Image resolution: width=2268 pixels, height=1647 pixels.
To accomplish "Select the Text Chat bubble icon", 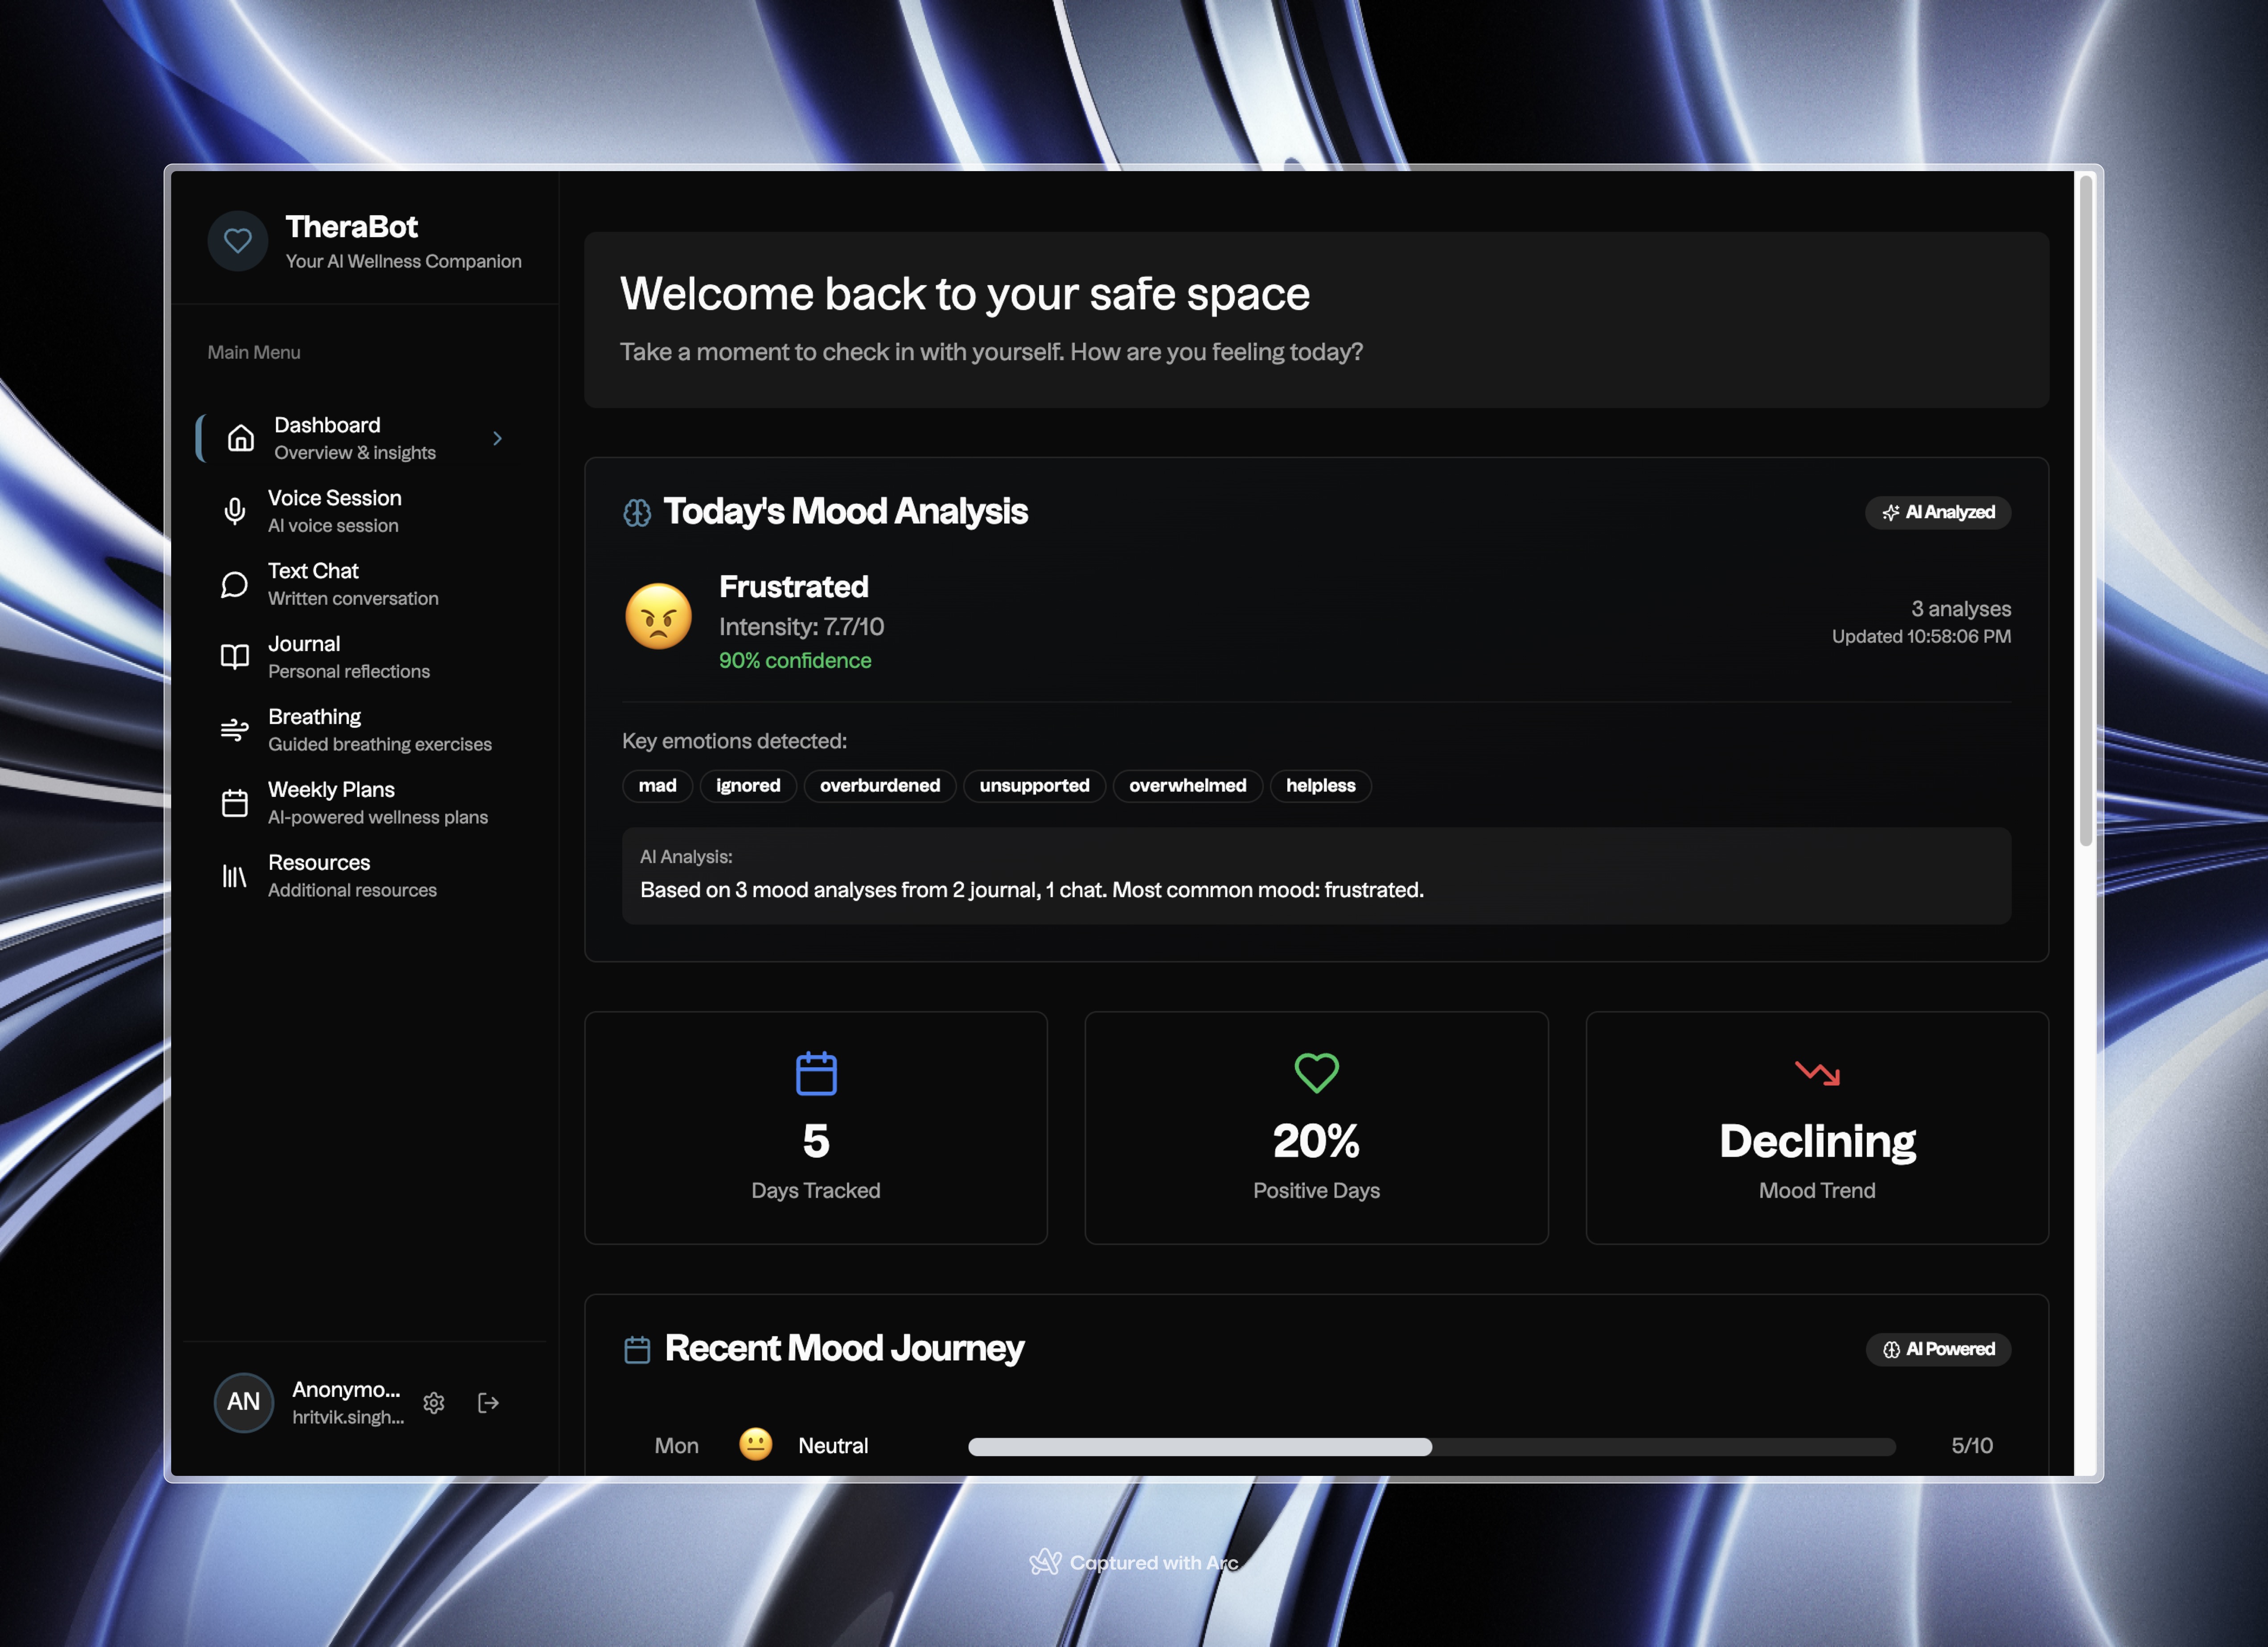I will [234, 585].
